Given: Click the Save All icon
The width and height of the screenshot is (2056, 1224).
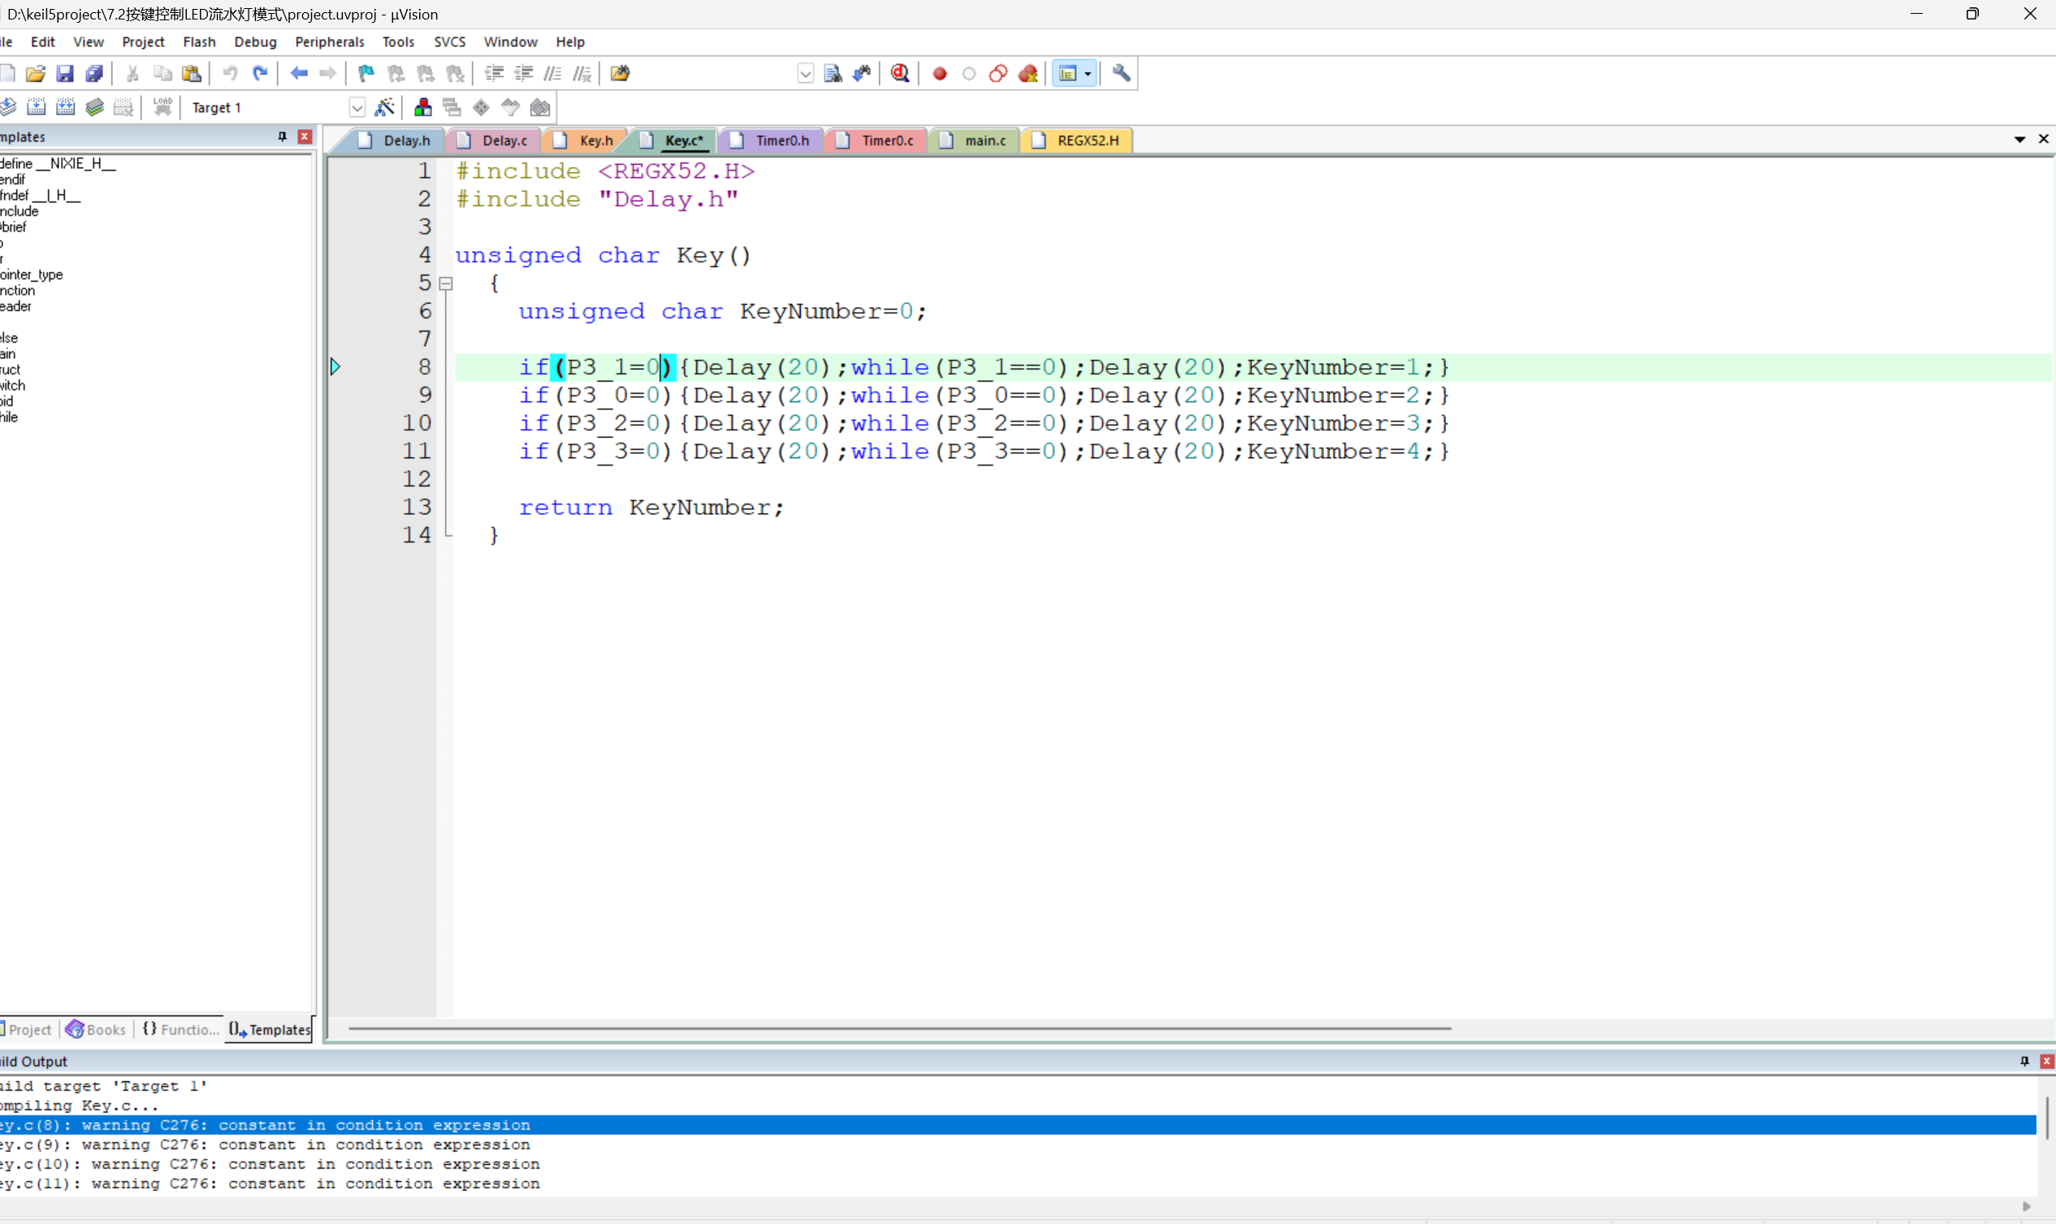Looking at the screenshot, I should tap(95, 73).
